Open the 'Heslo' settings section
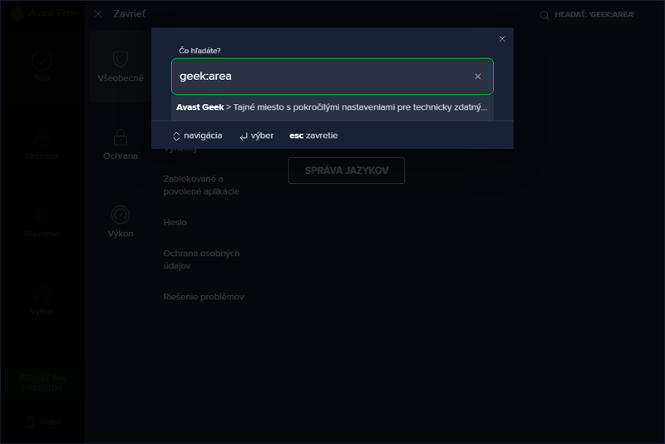The height and width of the screenshot is (444, 665). [175, 222]
